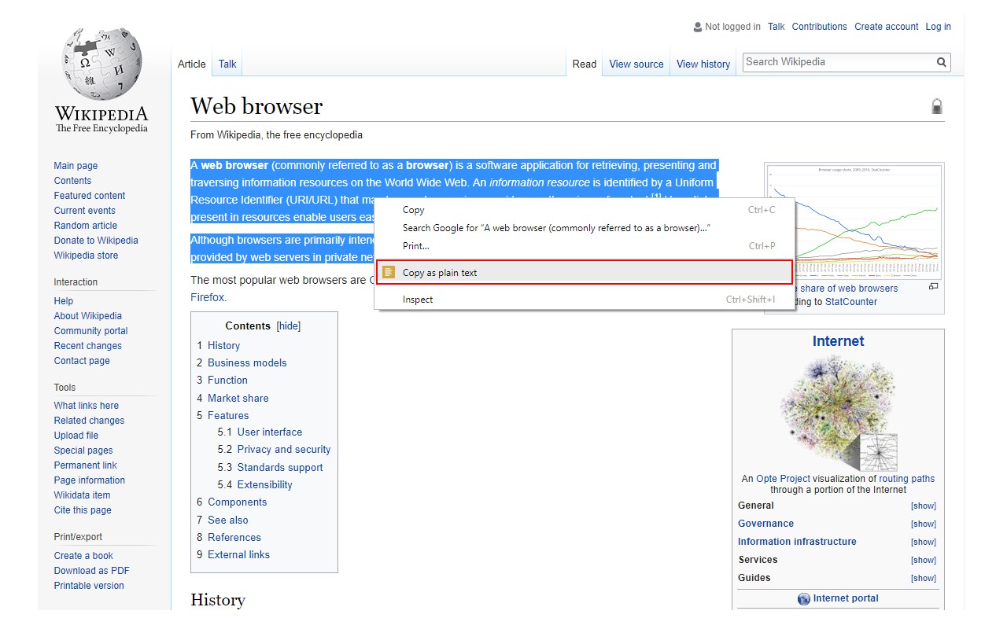Image resolution: width=1007 pixels, height=629 pixels.
Task: Click the page protection padlock icon
Action: tap(937, 106)
